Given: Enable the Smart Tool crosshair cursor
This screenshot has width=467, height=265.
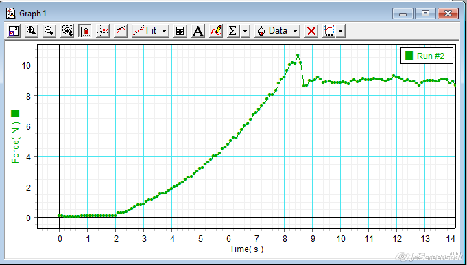Looking at the screenshot, I should pos(103,31).
